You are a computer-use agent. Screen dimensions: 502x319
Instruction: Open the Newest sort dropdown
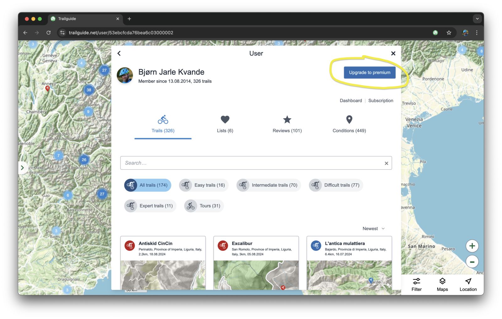pyautogui.click(x=373, y=229)
